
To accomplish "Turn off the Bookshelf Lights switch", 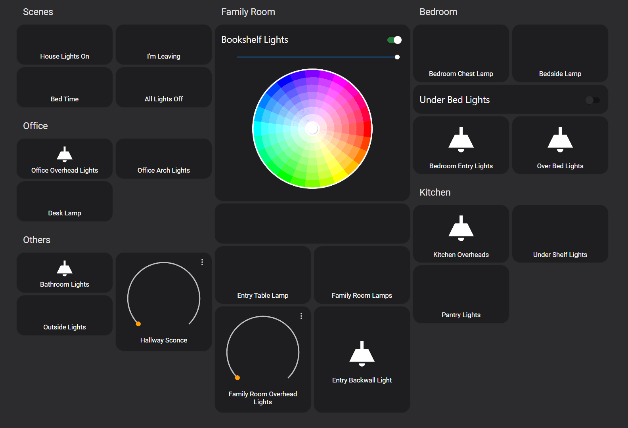I will tap(394, 40).
